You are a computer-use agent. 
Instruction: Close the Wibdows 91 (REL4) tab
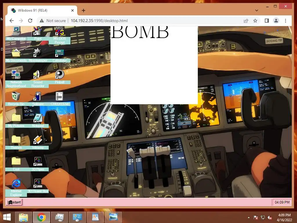pyautogui.click(x=72, y=10)
